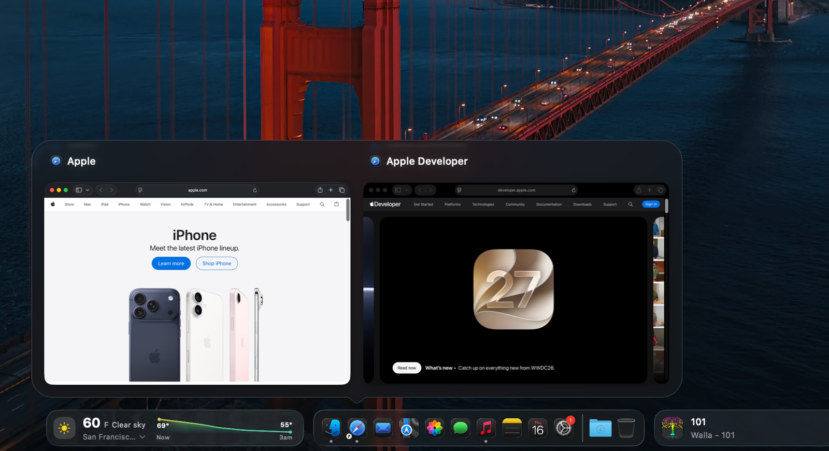Click the Shop iPhone button
Viewport: 829px width, 451px height.
coord(217,264)
